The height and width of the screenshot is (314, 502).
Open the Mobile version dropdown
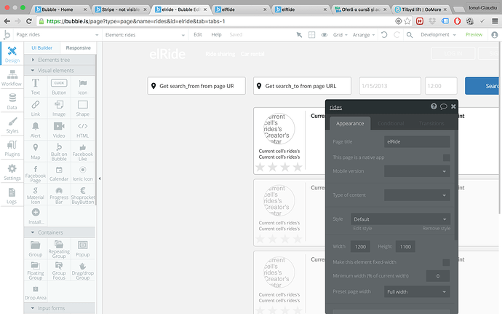417,171
